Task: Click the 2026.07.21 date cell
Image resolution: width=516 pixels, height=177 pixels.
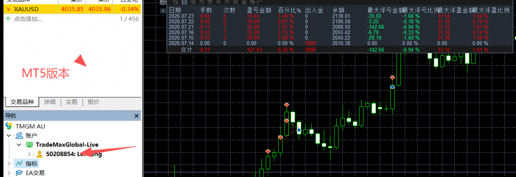Action: [181, 27]
